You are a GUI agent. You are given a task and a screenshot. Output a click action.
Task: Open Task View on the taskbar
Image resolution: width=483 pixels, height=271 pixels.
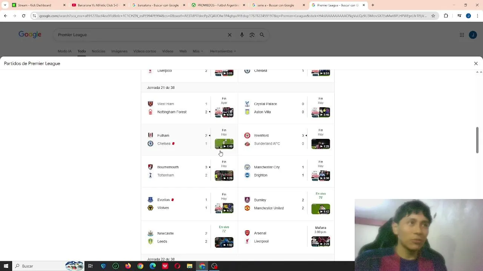[91, 266]
